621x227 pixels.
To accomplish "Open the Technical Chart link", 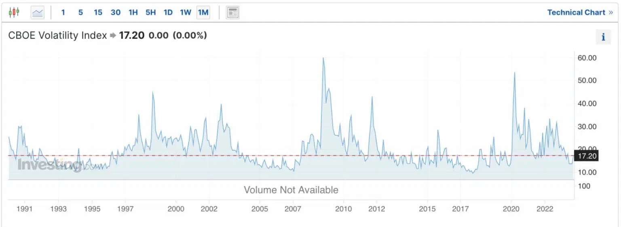I will click(x=580, y=13).
